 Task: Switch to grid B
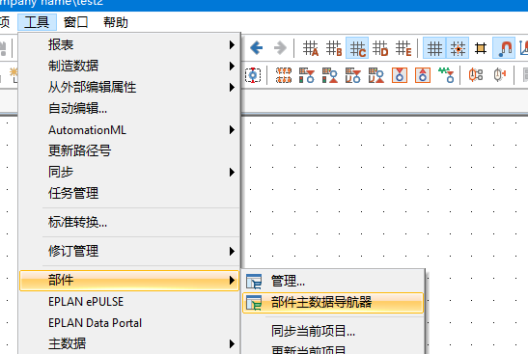pos(334,48)
